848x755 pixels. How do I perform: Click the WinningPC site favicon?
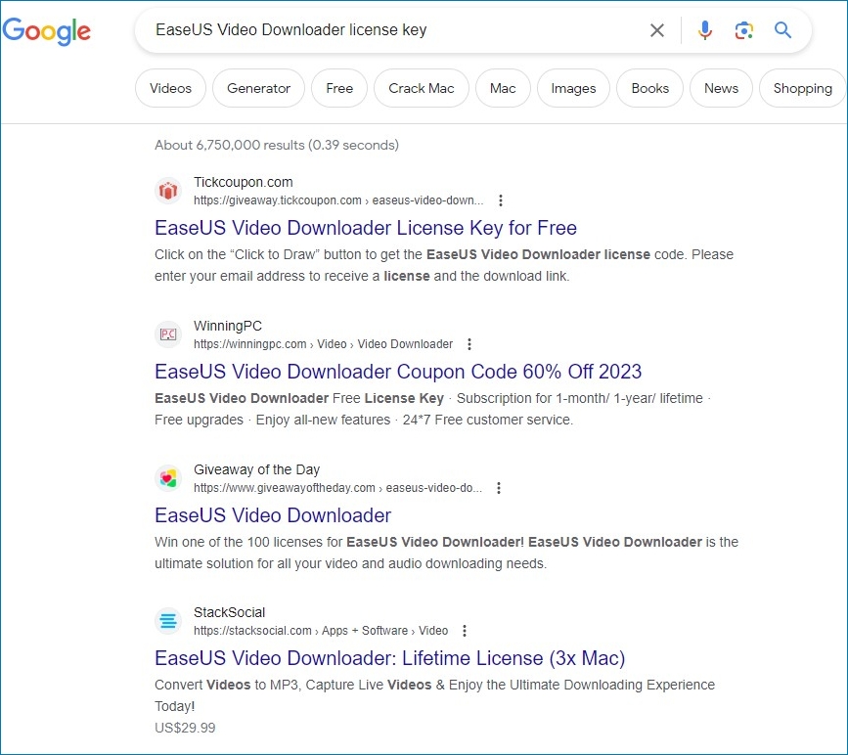pos(167,334)
